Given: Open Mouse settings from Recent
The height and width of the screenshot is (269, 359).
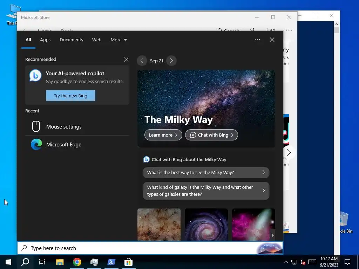Looking at the screenshot, I should click(77, 126).
